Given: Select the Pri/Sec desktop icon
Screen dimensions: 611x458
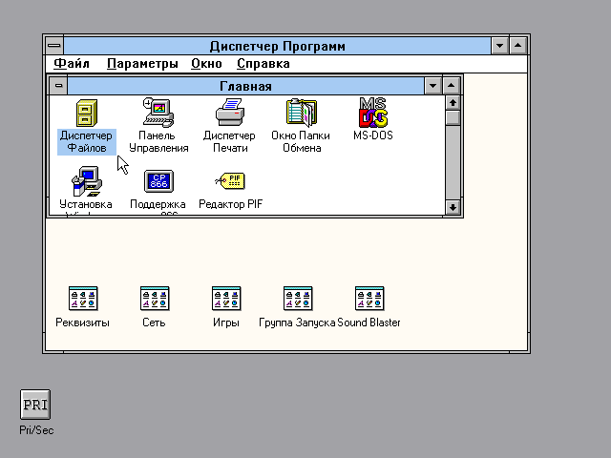Looking at the screenshot, I should (x=35, y=405).
